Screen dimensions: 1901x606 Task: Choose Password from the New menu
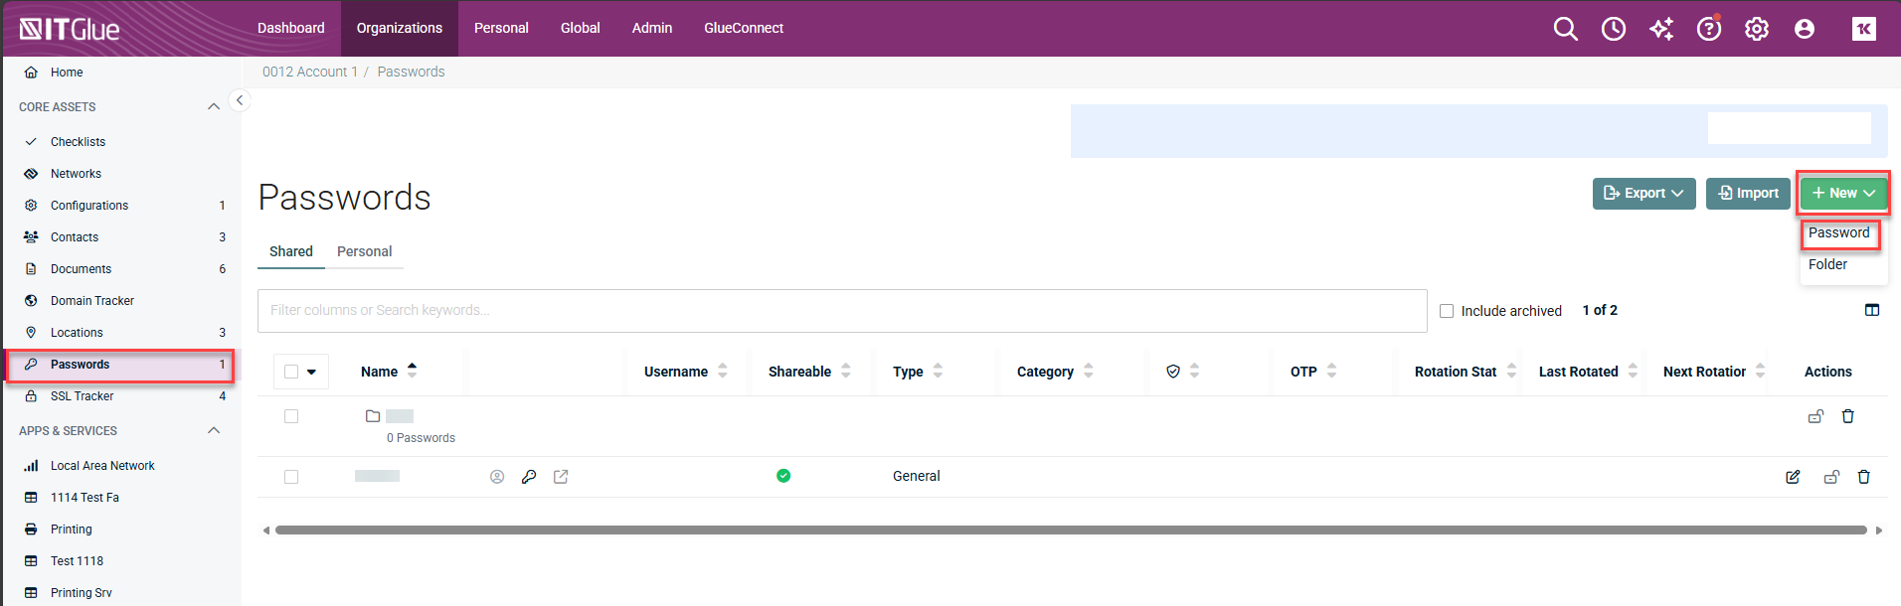pos(1838,233)
